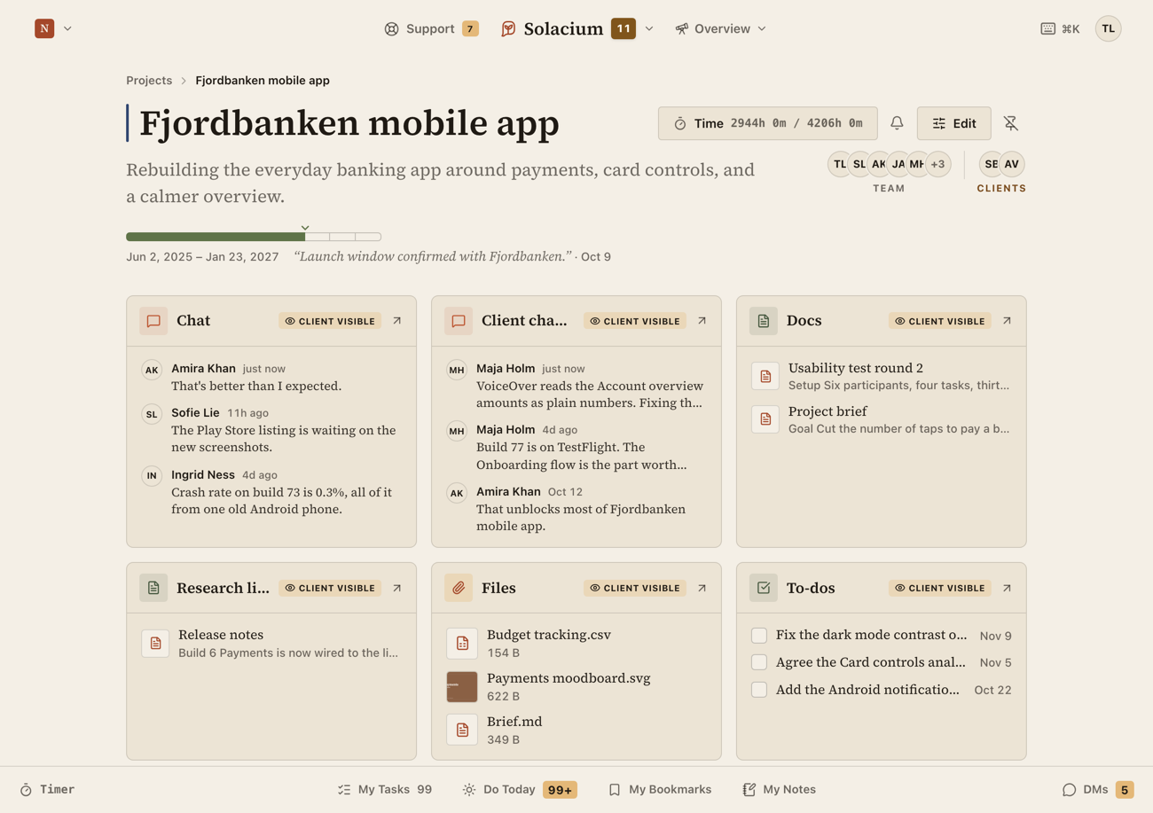Click the Docs document icon
This screenshot has width=1153, height=813.
(x=764, y=321)
